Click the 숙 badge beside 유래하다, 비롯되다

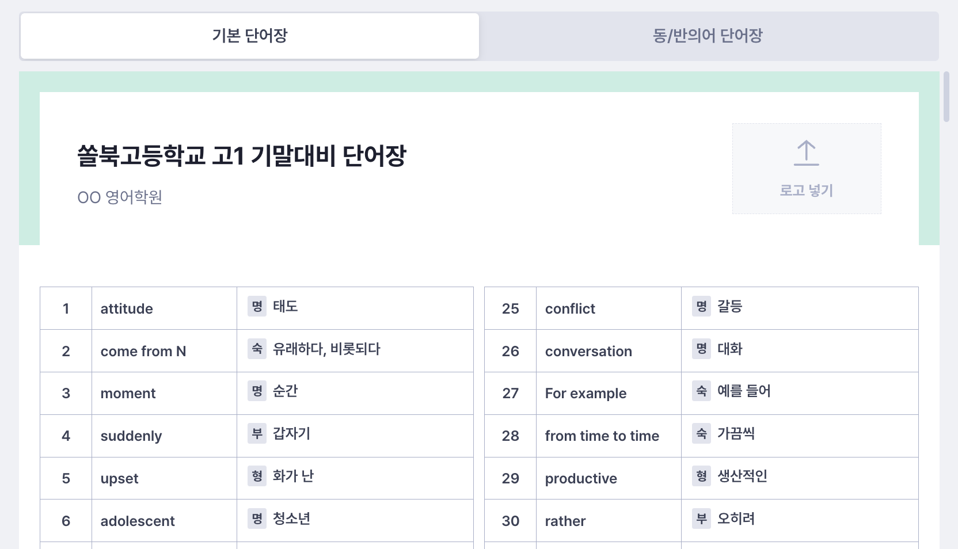pos(257,349)
